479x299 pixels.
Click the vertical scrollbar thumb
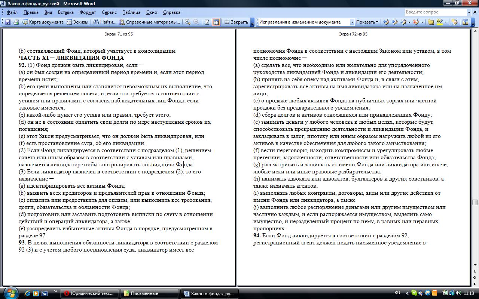point(475,203)
